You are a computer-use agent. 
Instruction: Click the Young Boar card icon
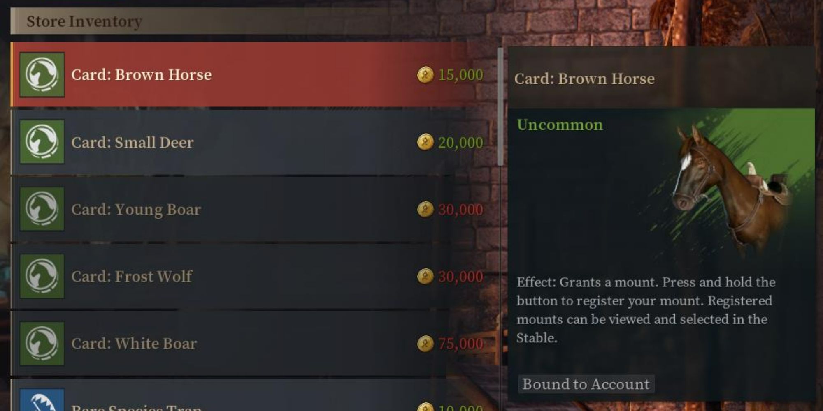tap(41, 210)
